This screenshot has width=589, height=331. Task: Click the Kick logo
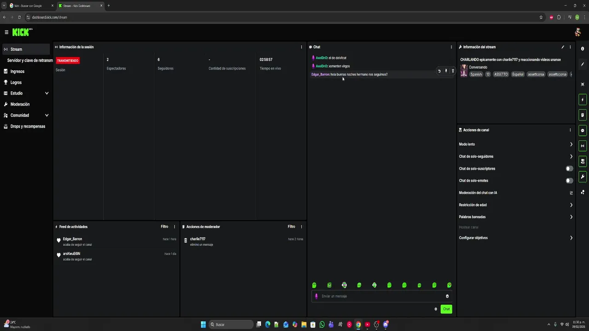[x=22, y=32]
